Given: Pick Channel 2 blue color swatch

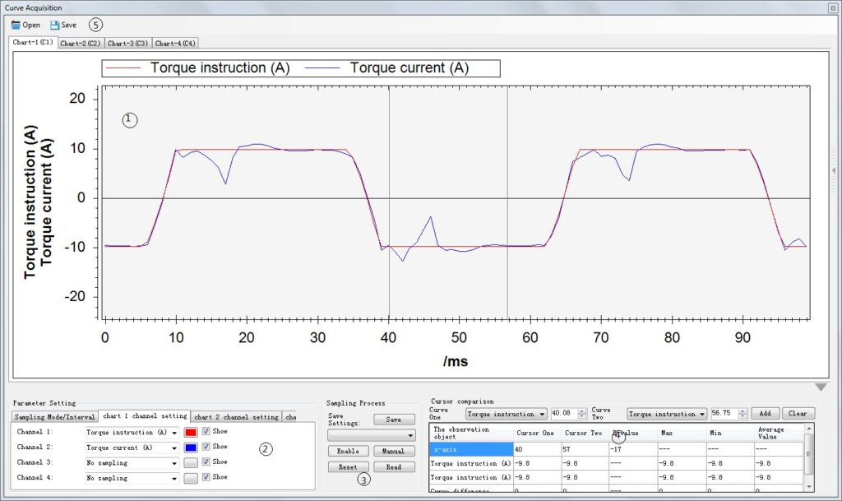Looking at the screenshot, I should tap(191, 448).
